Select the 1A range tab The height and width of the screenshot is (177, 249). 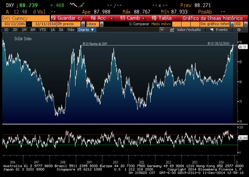(x=52, y=30)
